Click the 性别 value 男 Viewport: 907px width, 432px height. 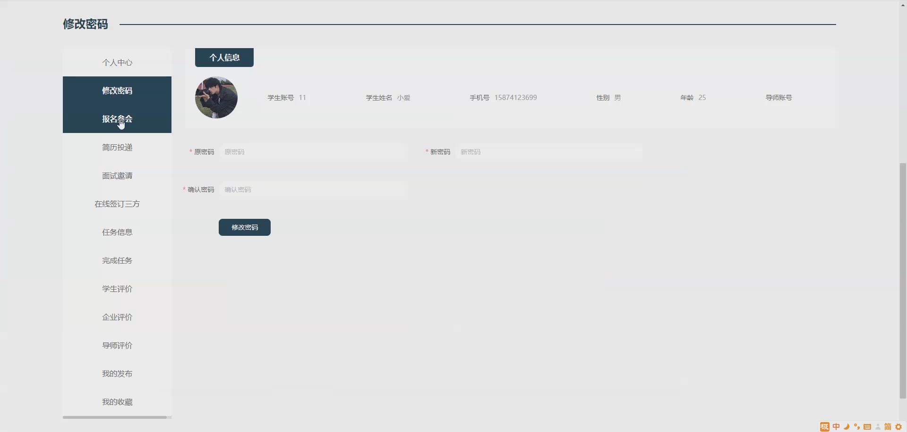pos(617,98)
